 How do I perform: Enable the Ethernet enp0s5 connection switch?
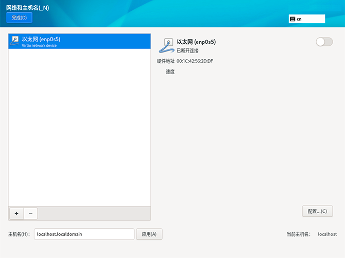324,42
